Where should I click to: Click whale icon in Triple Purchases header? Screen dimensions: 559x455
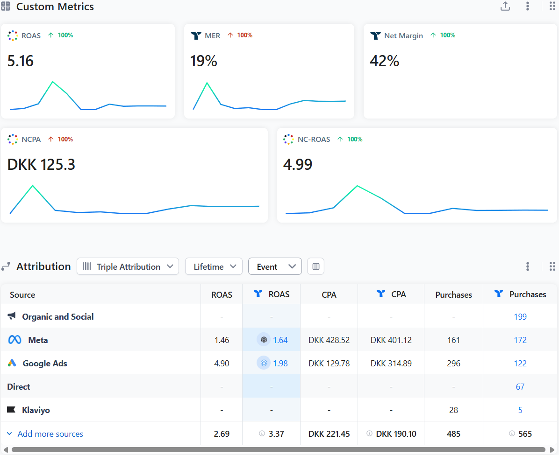point(499,294)
